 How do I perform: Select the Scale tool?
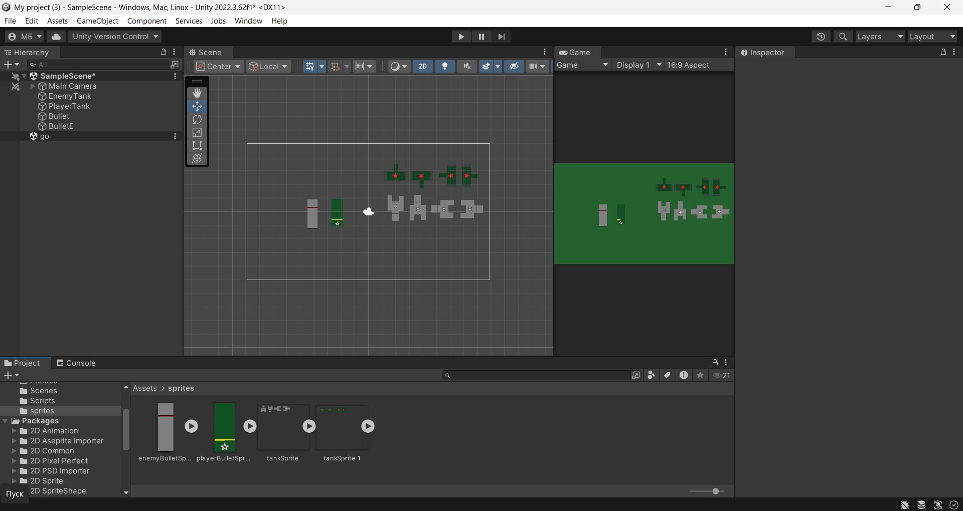click(197, 132)
